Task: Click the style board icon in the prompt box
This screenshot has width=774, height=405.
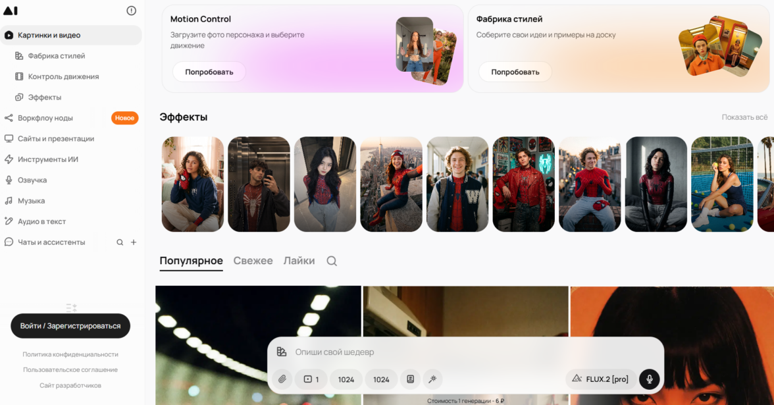Action: (x=282, y=352)
